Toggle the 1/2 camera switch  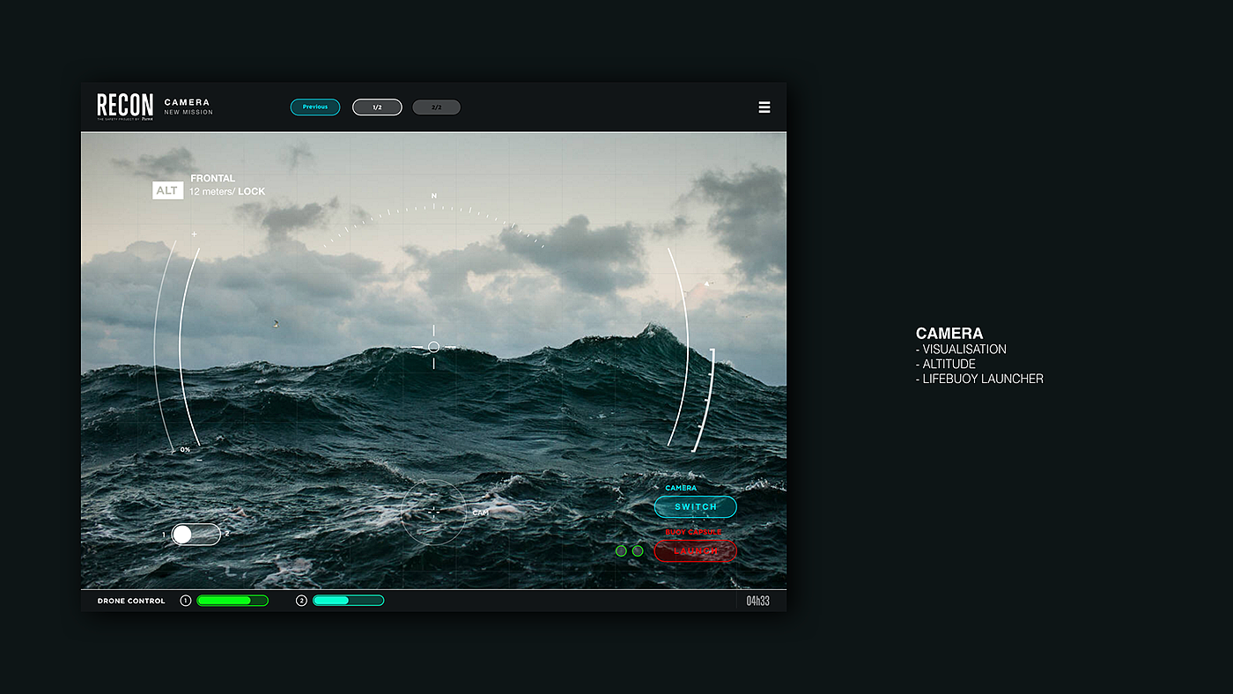click(x=196, y=534)
